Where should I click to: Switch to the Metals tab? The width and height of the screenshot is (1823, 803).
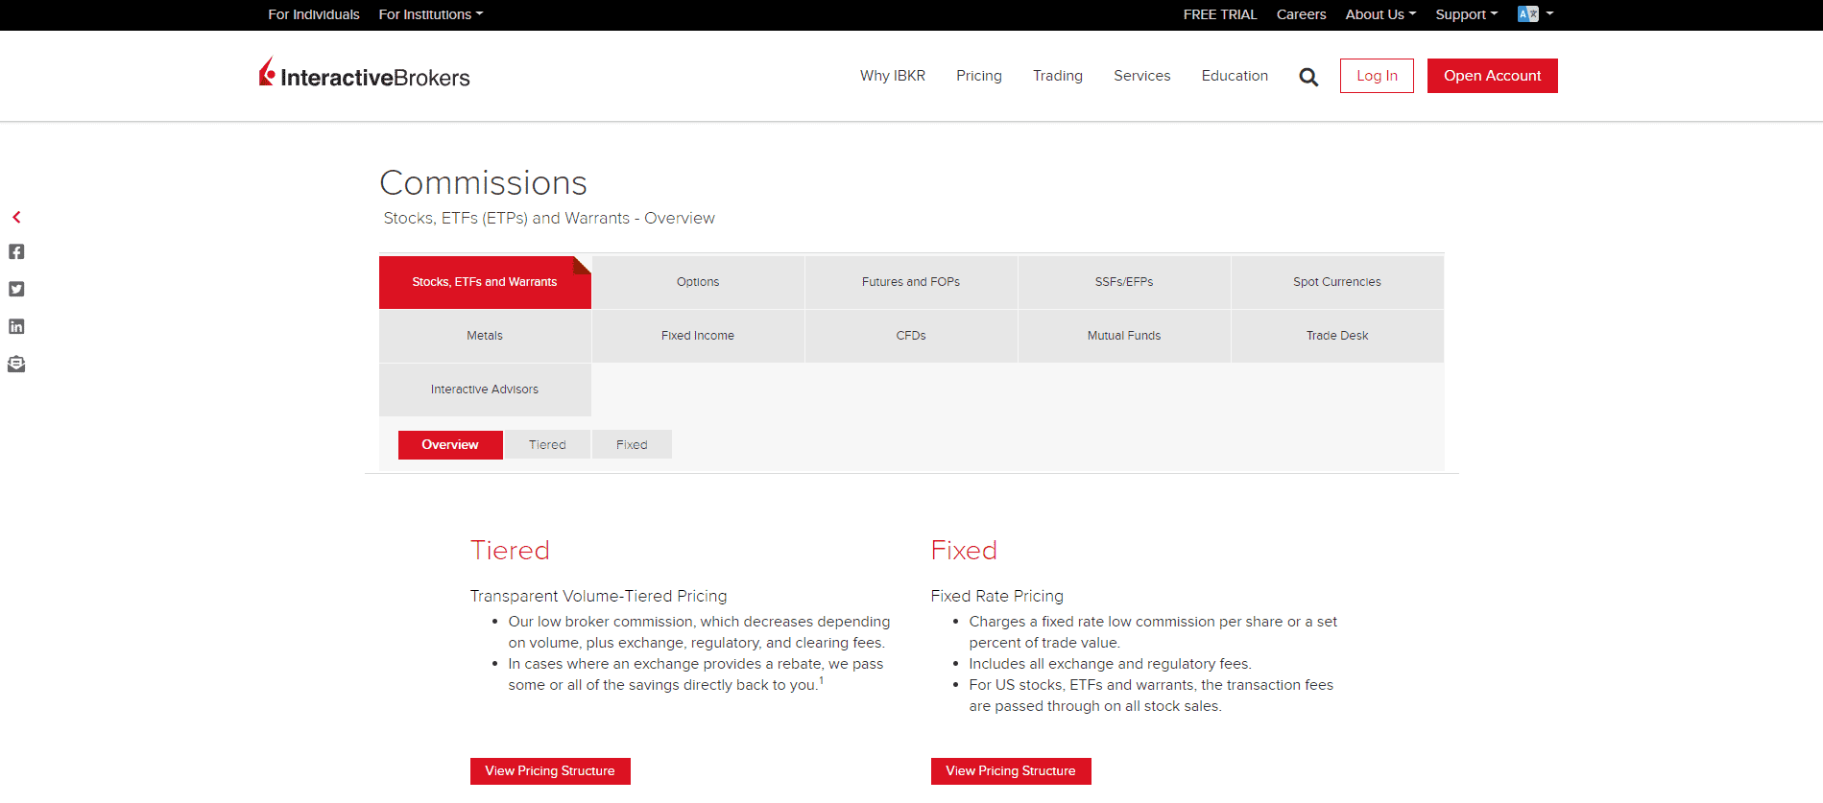485,336
